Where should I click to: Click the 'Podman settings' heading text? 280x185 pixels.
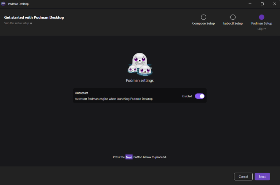point(140,80)
